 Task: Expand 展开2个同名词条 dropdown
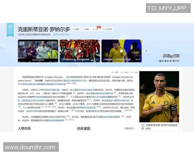tap(62, 35)
